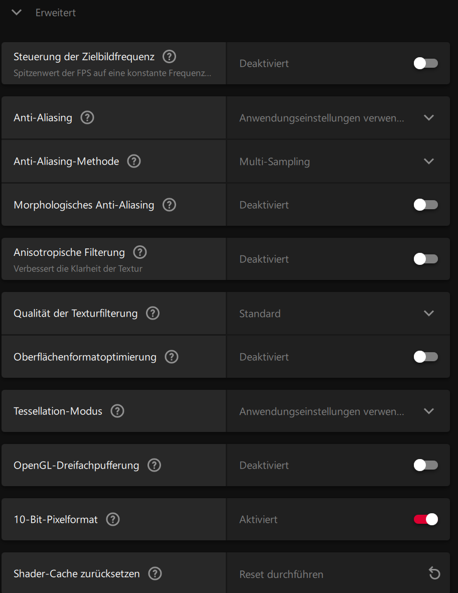Click the 10-Bit-Pixelformat help icon
Image resolution: width=458 pixels, height=593 pixels.
(113, 519)
